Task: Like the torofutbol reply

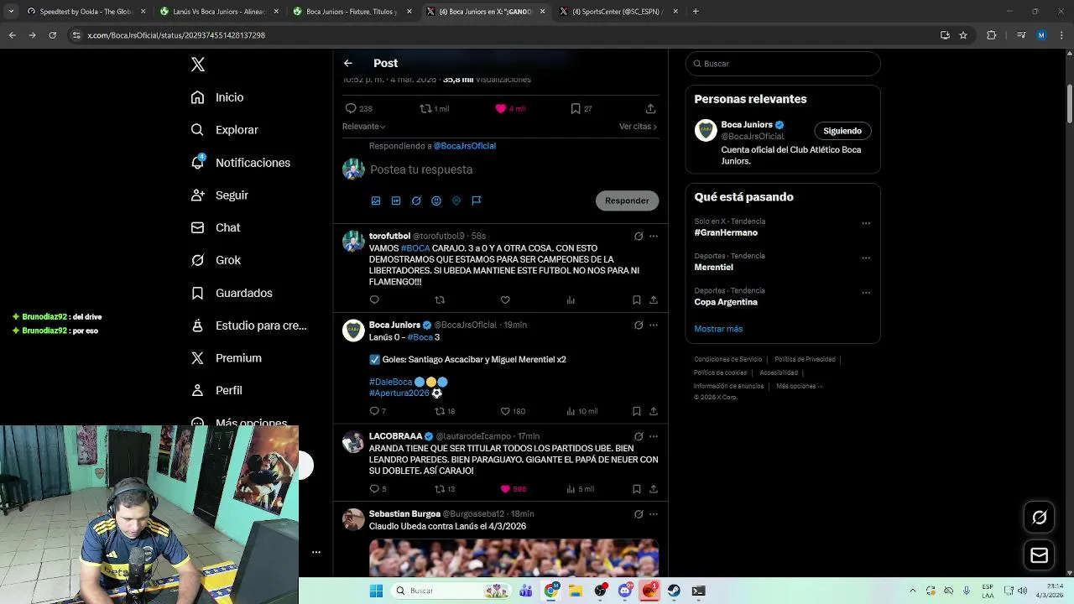Action: pos(505,299)
